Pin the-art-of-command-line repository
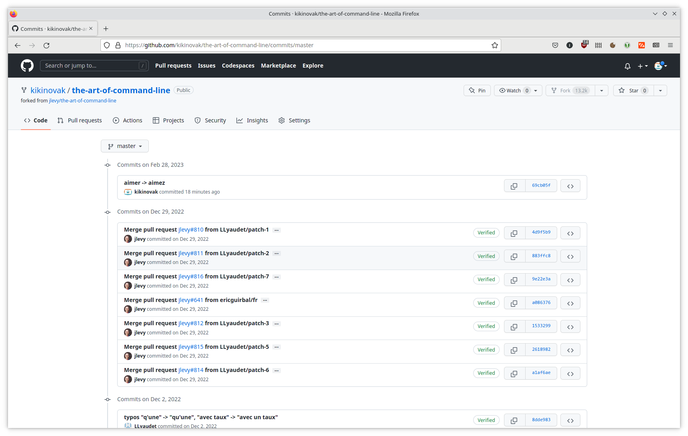 point(477,90)
